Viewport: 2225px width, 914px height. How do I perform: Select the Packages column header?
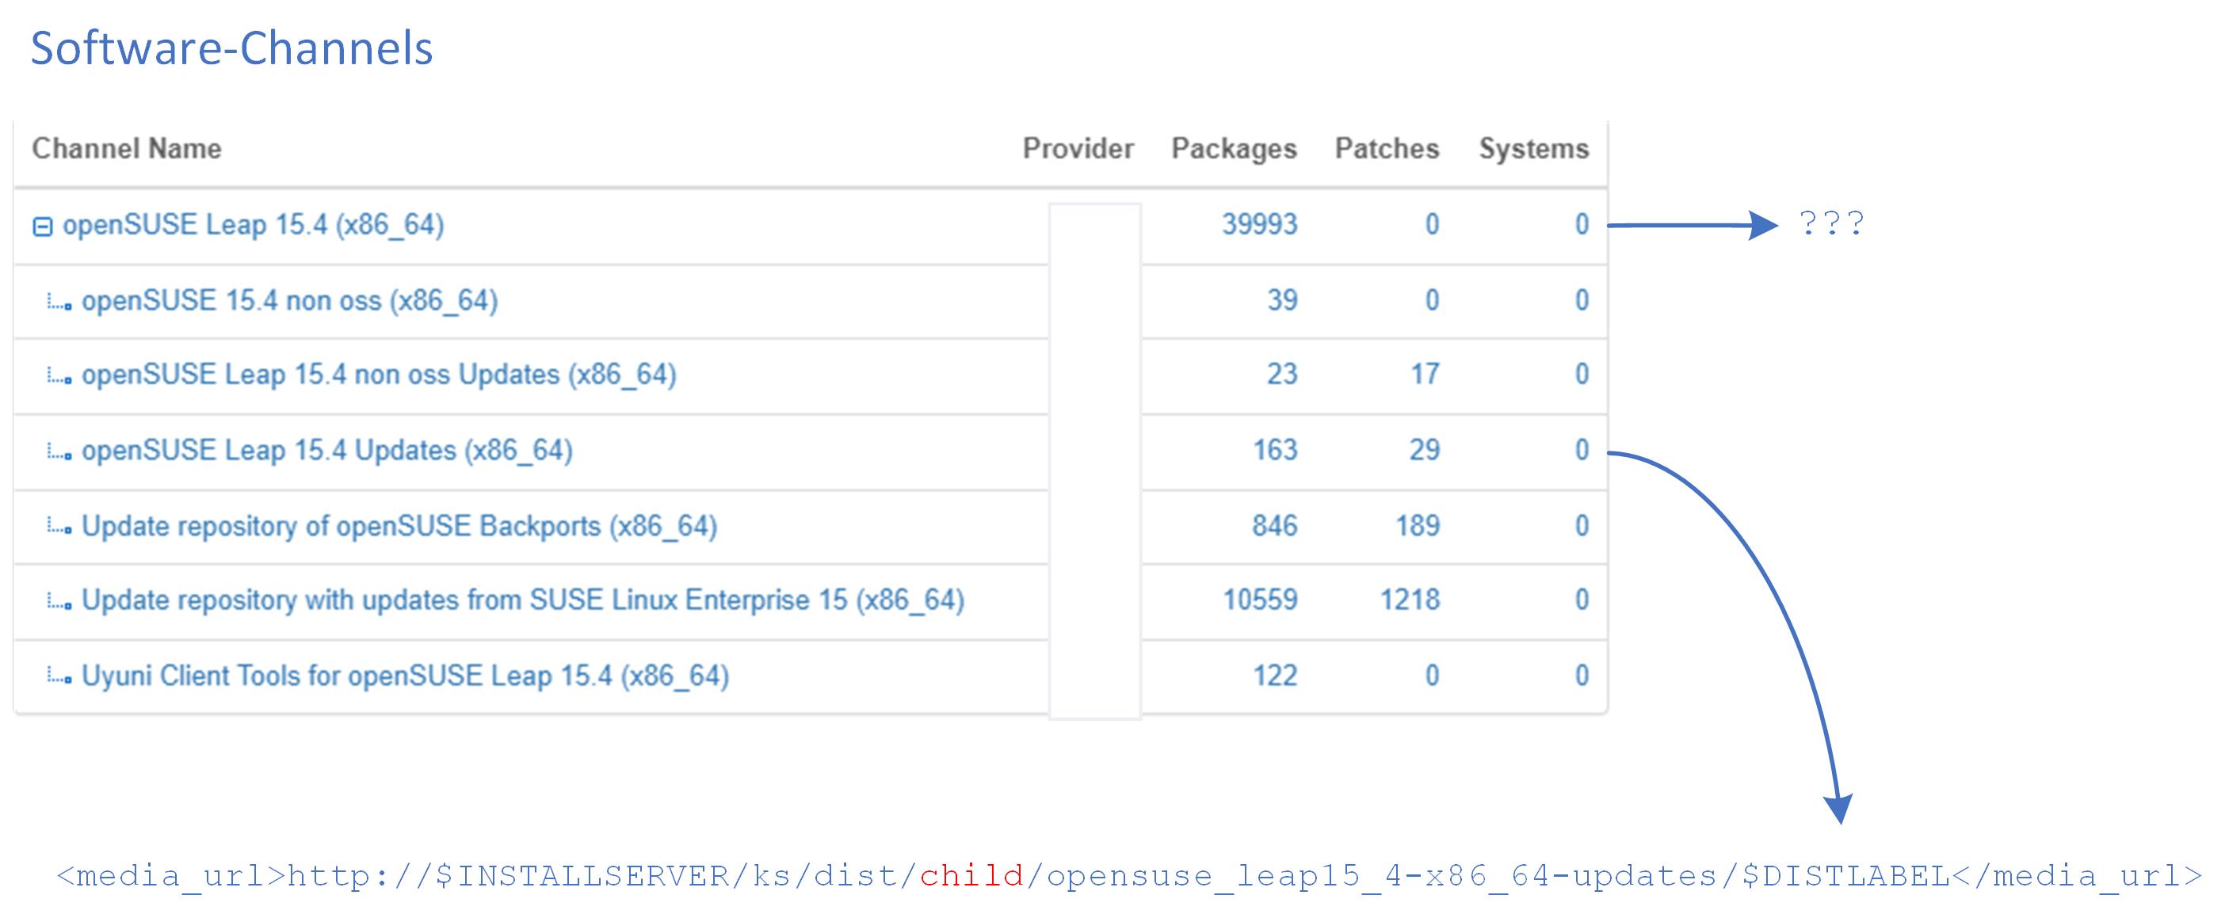click(1234, 147)
